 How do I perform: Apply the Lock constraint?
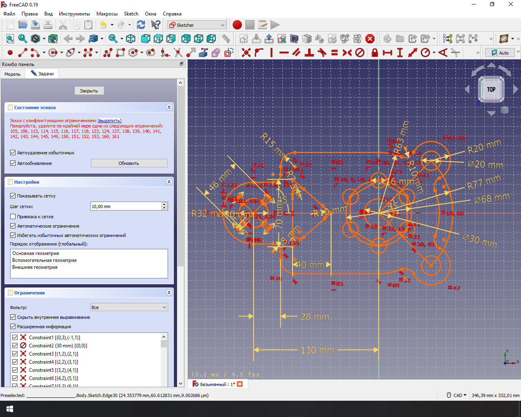point(375,53)
